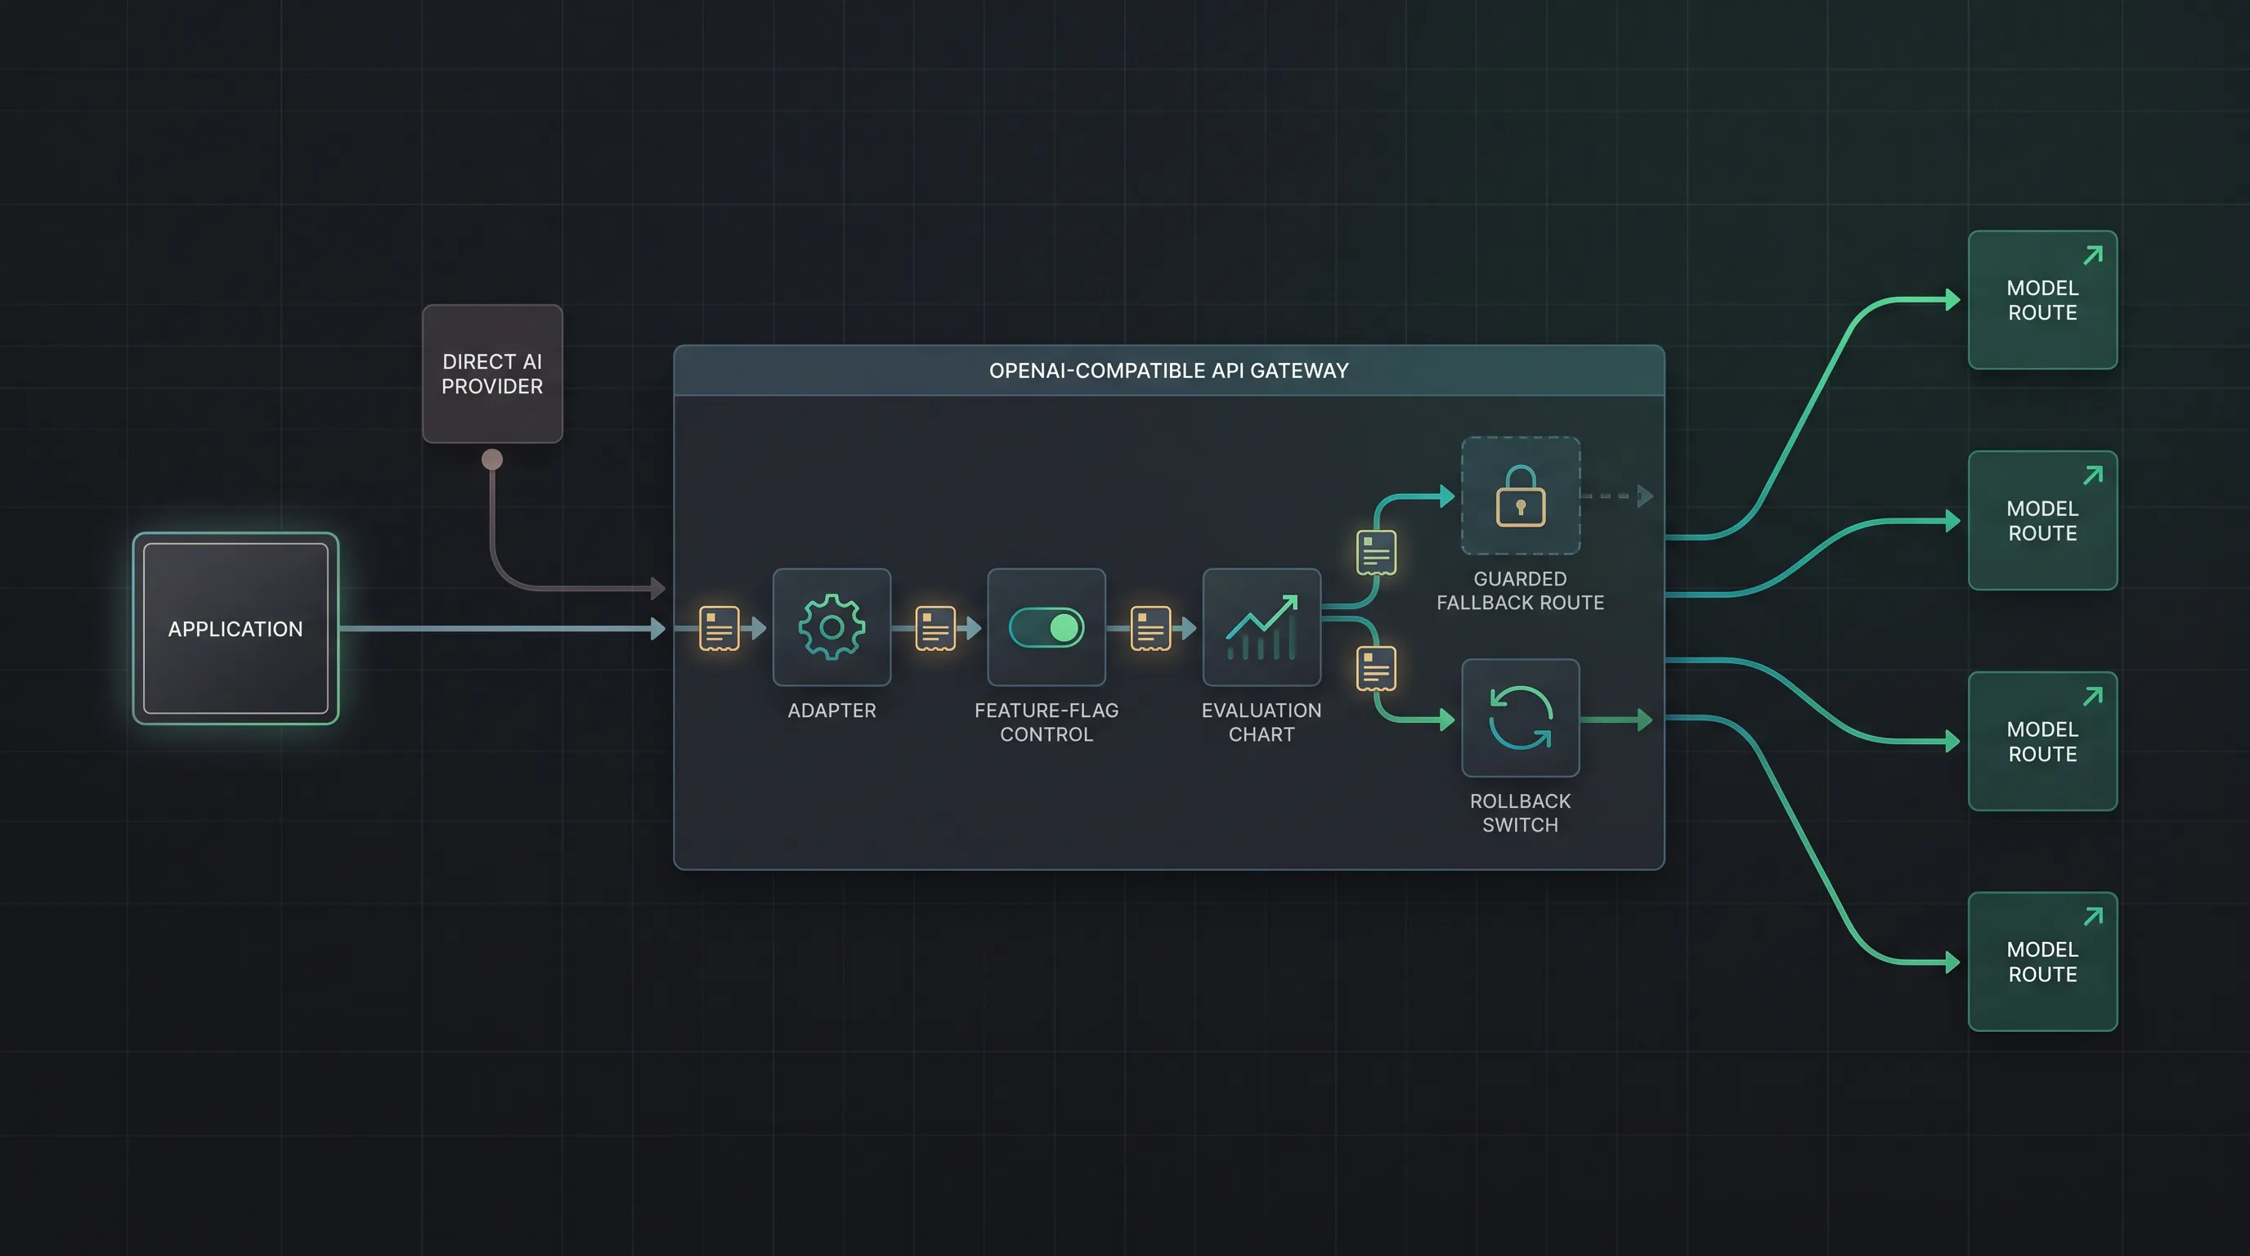Select document icon on path to Guarded Fallback
The width and height of the screenshot is (2250, 1256).
(x=1376, y=553)
